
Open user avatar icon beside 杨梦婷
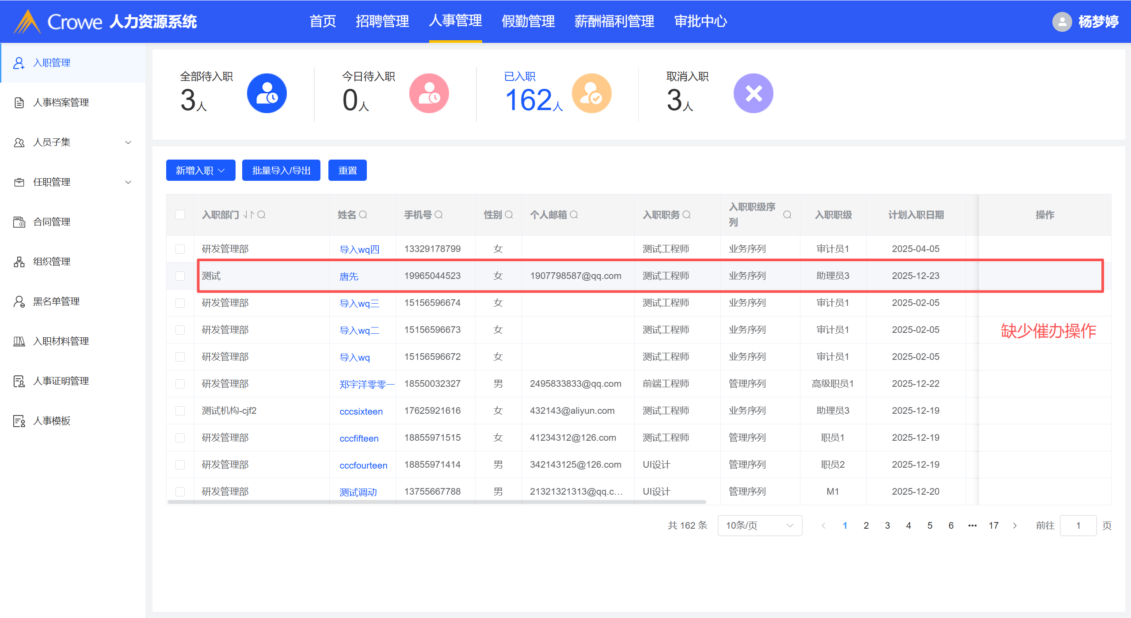point(1062,22)
